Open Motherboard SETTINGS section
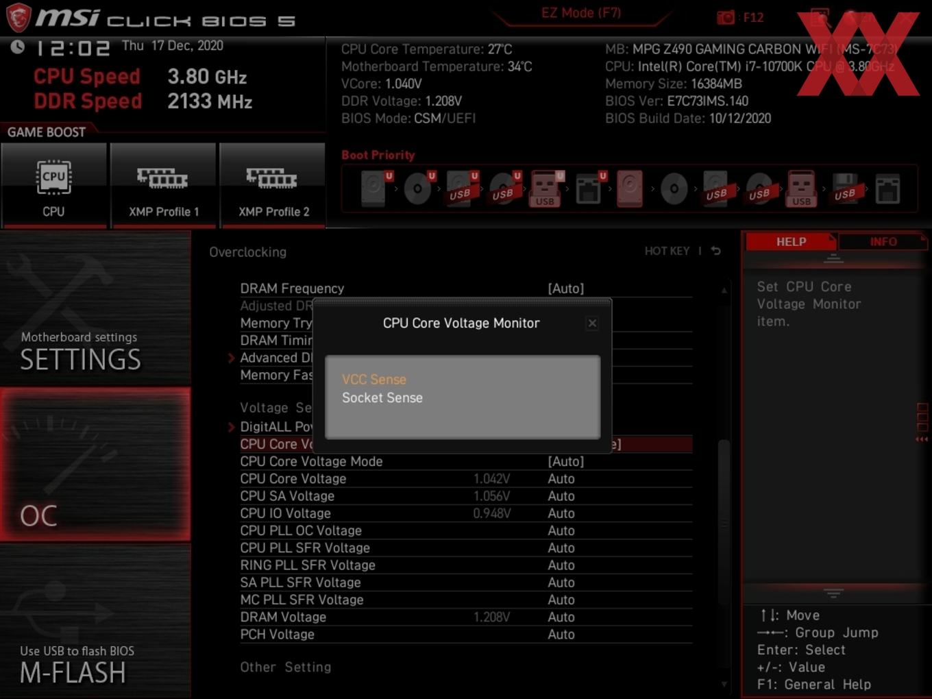The height and width of the screenshot is (699, 932). (95, 308)
